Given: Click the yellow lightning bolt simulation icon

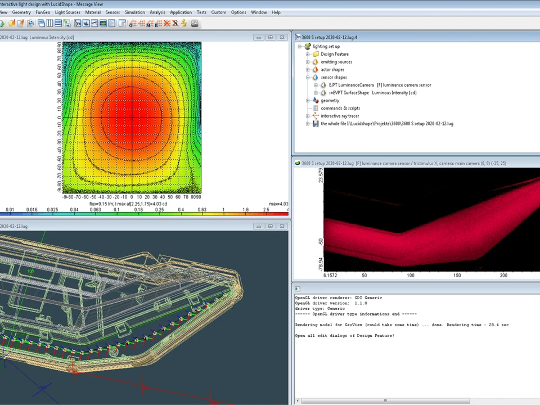Looking at the screenshot, I should pos(184,23).
